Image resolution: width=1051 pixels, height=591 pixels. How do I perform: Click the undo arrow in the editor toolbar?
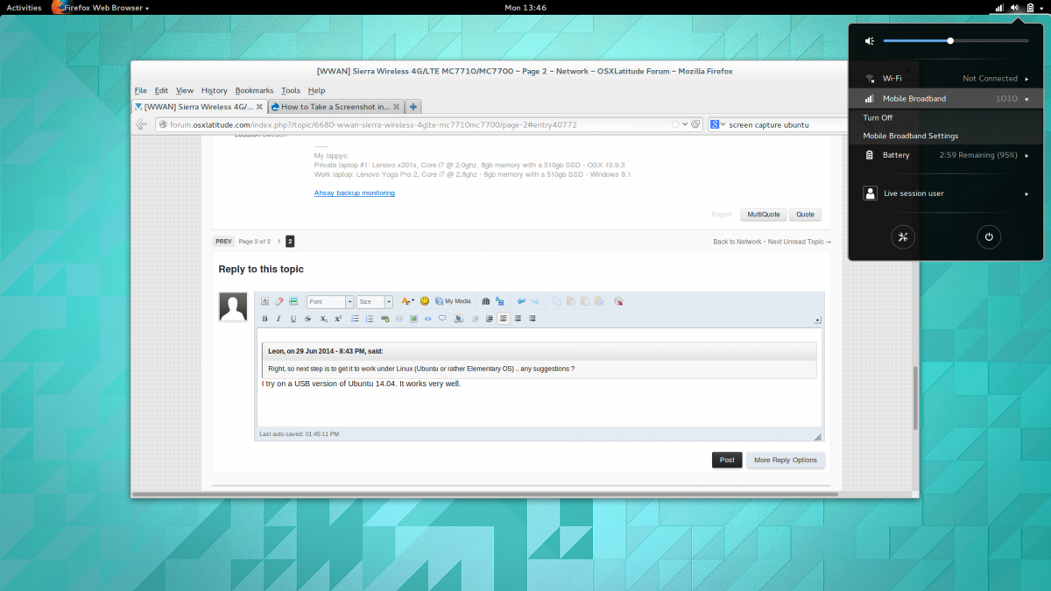coord(521,301)
